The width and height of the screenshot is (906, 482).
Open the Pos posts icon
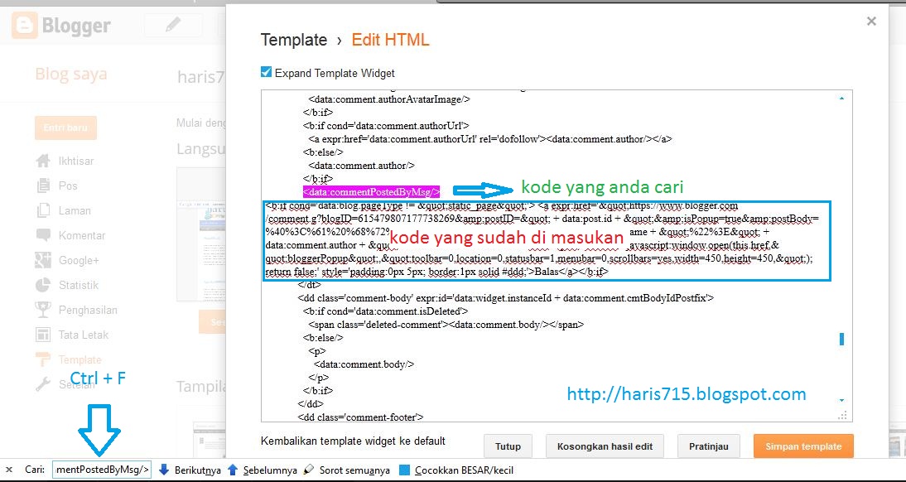click(43, 186)
